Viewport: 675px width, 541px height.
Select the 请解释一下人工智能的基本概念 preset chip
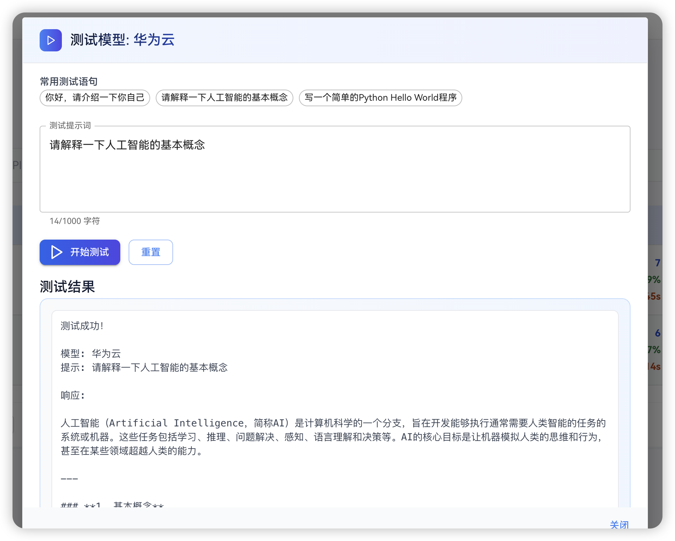point(224,98)
